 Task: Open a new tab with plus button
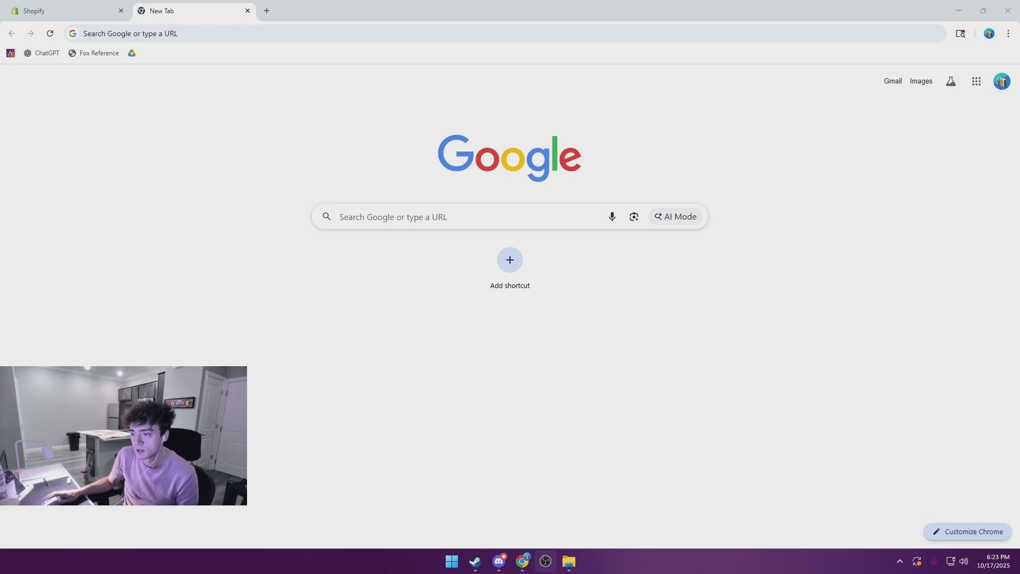[x=267, y=11]
